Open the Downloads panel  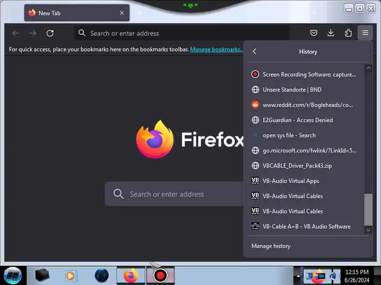[x=331, y=33]
